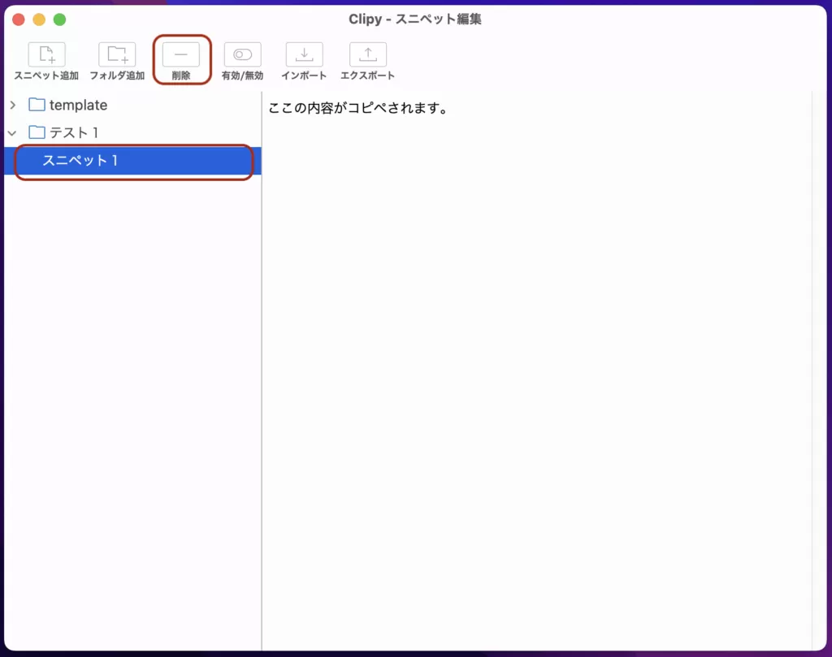Image resolution: width=832 pixels, height=657 pixels.
Task: Select the スニペット 1 snippet item
Action: click(x=132, y=161)
